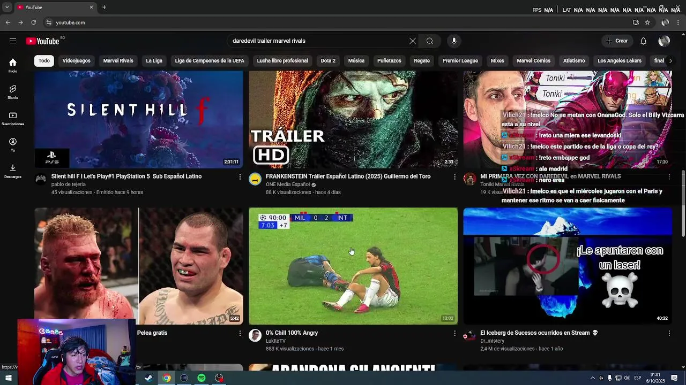Viewport: 686px width, 385px height.
Task: Open the pablo de tejeria channel avatar
Action: 41,179
